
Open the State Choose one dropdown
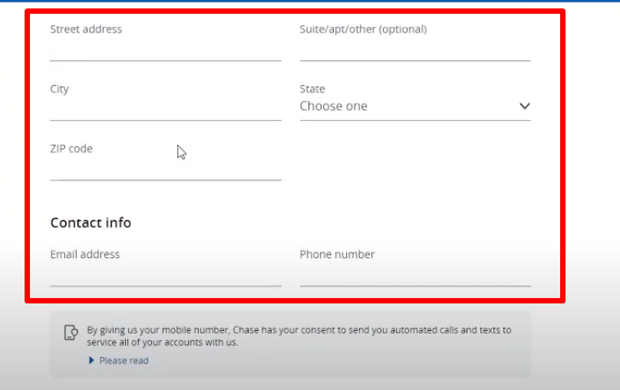coord(415,107)
